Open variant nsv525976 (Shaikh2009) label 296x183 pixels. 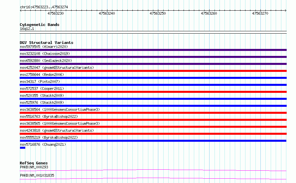pyautogui.click(x=42, y=102)
